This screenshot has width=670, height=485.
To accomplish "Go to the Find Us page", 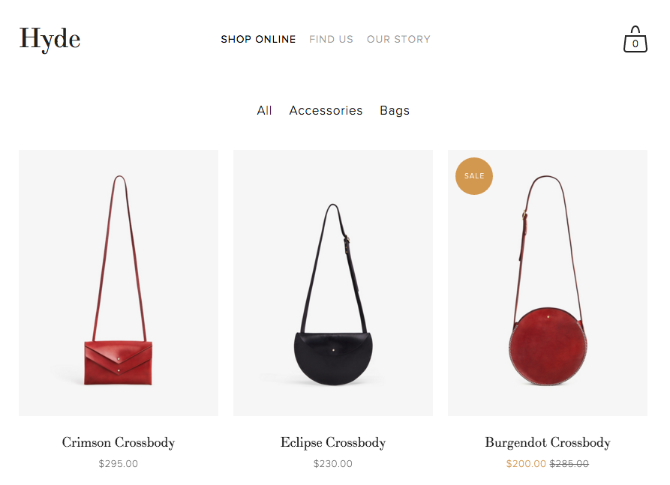I will tap(331, 39).
